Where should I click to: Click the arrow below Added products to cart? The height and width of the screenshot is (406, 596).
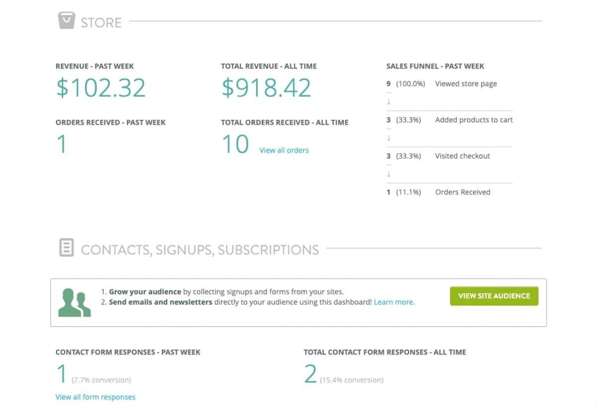tap(389, 137)
